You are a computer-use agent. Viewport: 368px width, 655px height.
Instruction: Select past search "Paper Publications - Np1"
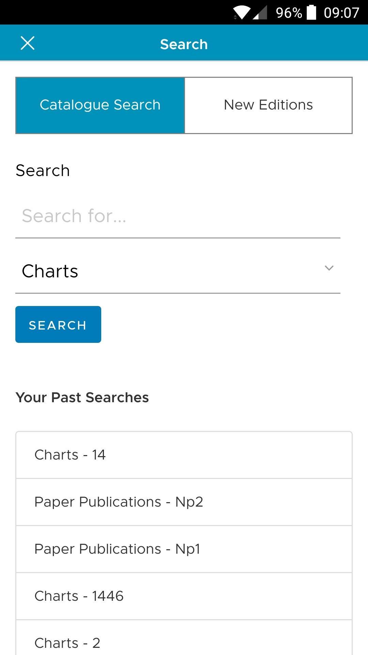(184, 549)
